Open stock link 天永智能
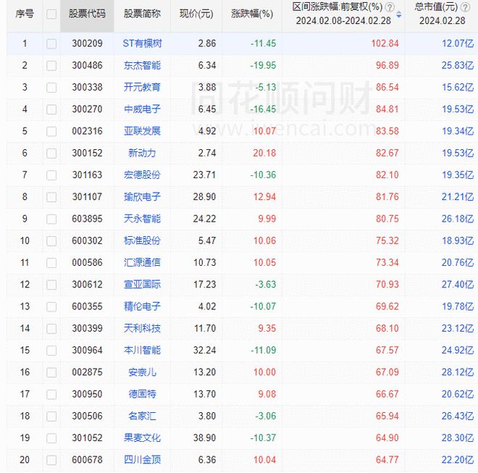Viewport: 478px width, 473px height. tap(142, 219)
